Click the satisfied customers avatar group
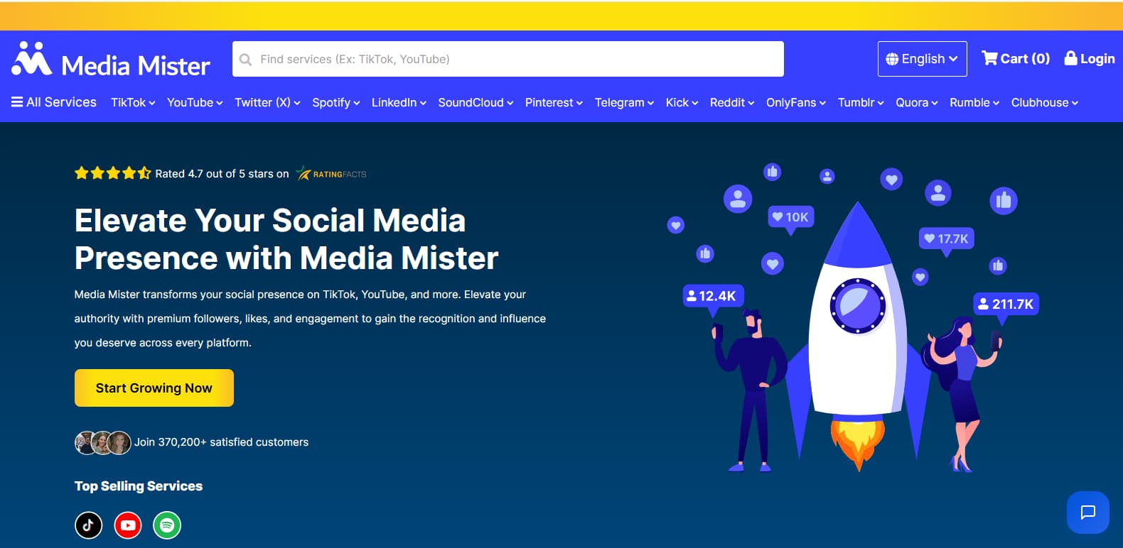The width and height of the screenshot is (1123, 548). point(103,442)
